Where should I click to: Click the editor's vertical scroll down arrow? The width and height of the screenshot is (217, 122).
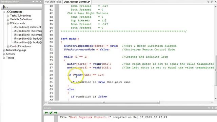216,99
